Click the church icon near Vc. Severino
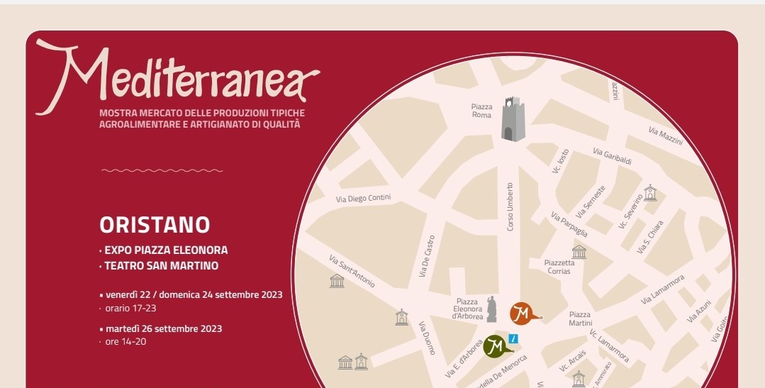This screenshot has height=388, width=765. point(650,193)
